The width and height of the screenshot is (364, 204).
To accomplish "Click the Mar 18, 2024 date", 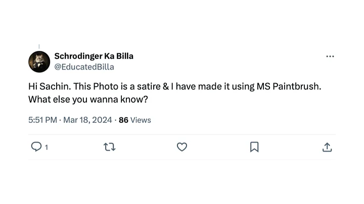I will coord(88,120).
